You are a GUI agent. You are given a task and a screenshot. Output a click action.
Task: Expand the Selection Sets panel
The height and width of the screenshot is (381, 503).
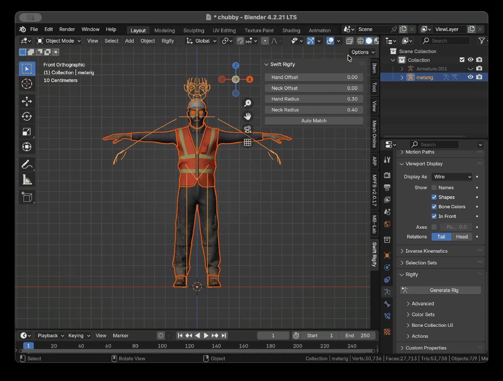[x=421, y=263]
